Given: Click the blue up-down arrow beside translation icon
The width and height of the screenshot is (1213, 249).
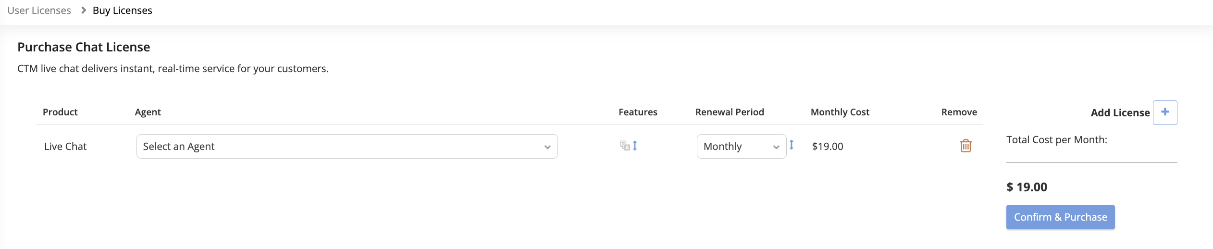Looking at the screenshot, I should (635, 146).
